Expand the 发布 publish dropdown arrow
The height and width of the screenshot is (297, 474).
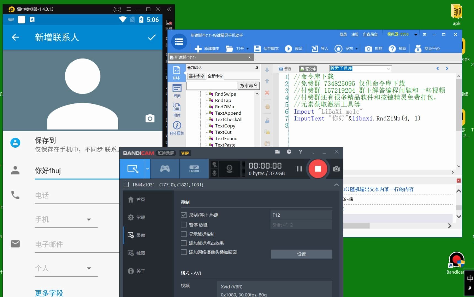point(357,49)
